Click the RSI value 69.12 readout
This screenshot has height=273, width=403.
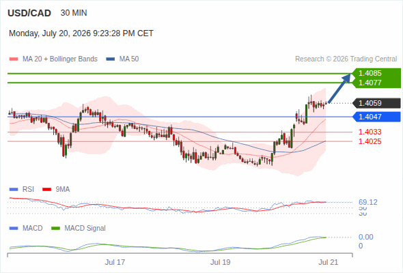pyautogui.click(x=368, y=203)
